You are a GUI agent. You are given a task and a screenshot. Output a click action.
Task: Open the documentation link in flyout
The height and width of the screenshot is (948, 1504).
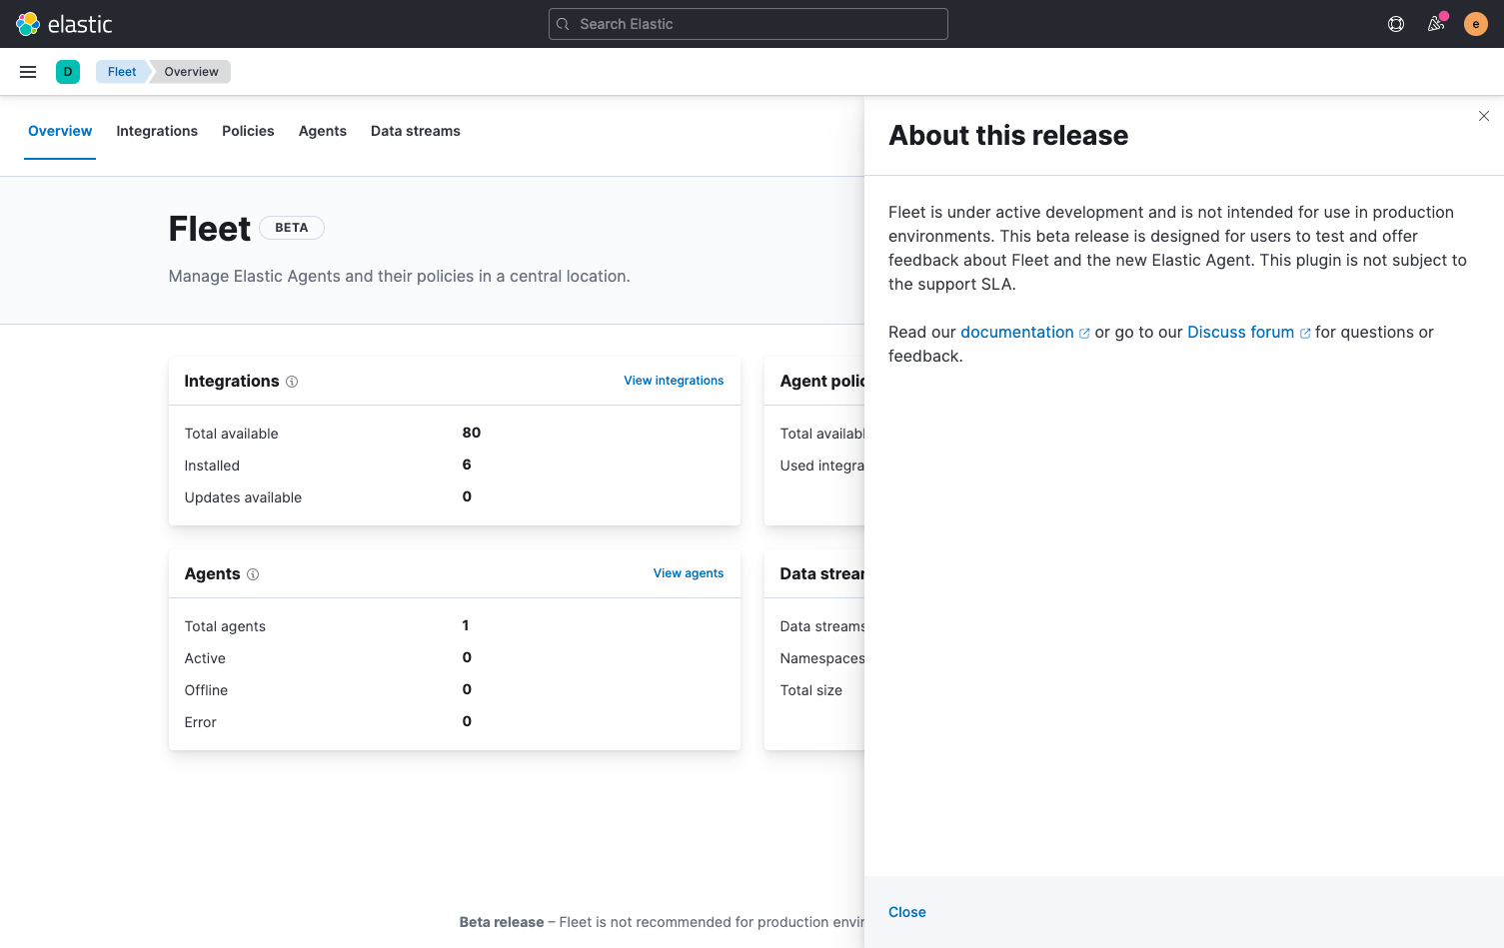pyautogui.click(x=1017, y=332)
